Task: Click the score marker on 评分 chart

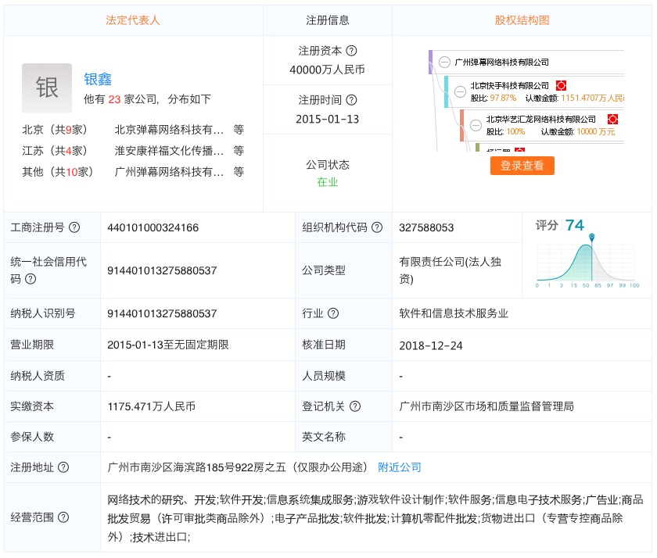Action: tap(592, 237)
